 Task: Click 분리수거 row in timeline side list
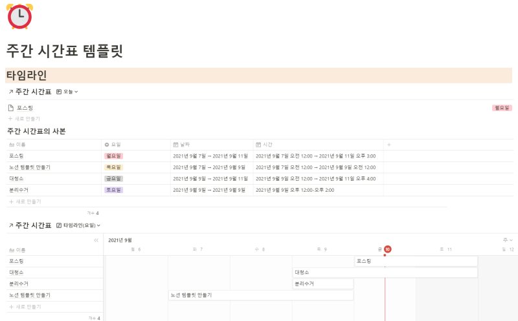55,284
